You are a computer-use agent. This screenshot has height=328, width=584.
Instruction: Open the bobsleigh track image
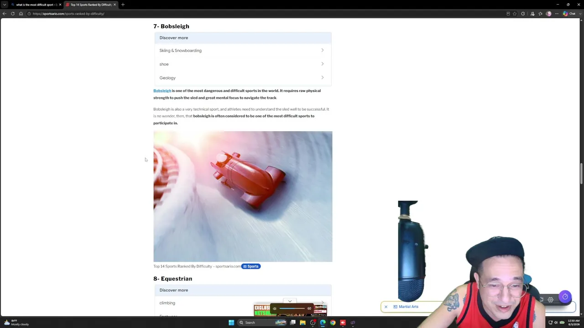[x=243, y=196]
